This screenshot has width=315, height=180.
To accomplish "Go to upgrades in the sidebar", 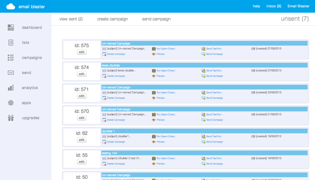I will 31,118.
